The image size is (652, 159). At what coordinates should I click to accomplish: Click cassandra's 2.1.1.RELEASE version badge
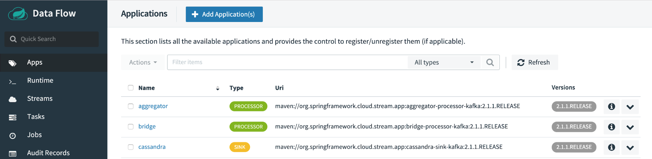(x=574, y=147)
